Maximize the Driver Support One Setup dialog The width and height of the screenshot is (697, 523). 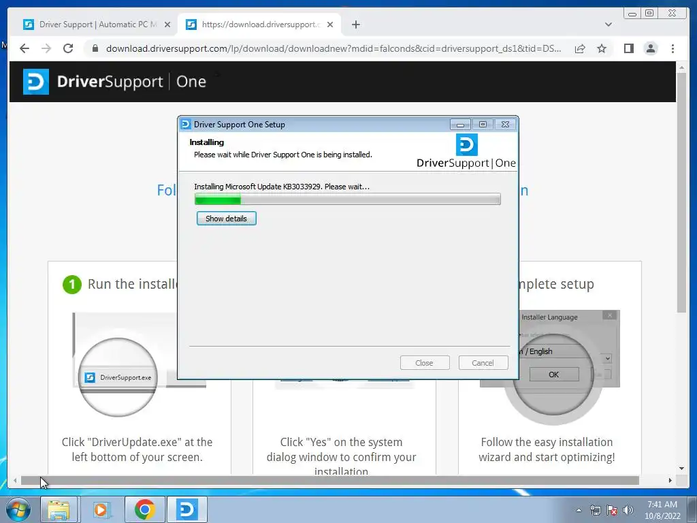click(x=483, y=125)
